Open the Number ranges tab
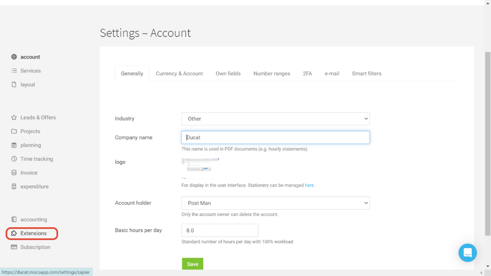491x276 pixels. (272, 74)
